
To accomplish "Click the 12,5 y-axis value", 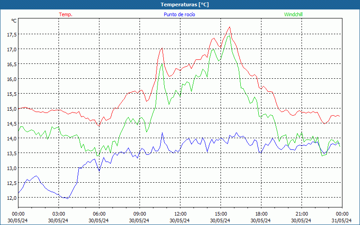I will [x=12, y=183].
